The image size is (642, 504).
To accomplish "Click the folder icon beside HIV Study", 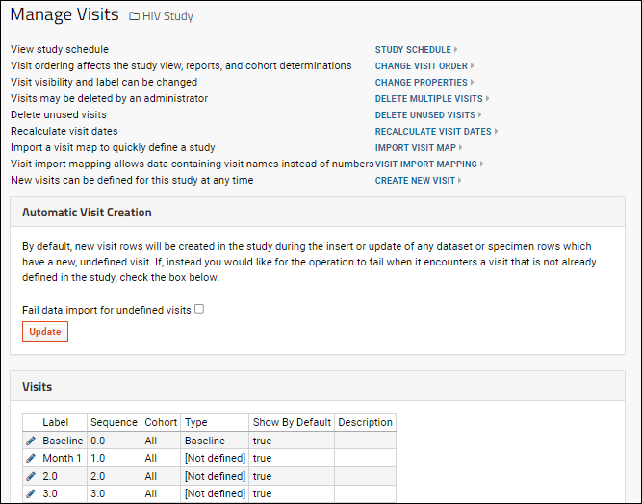I will (x=134, y=16).
